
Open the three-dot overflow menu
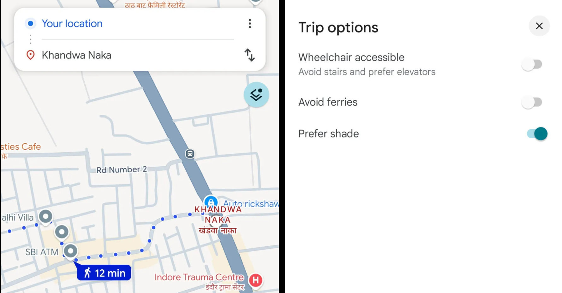click(x=250, y=24)
